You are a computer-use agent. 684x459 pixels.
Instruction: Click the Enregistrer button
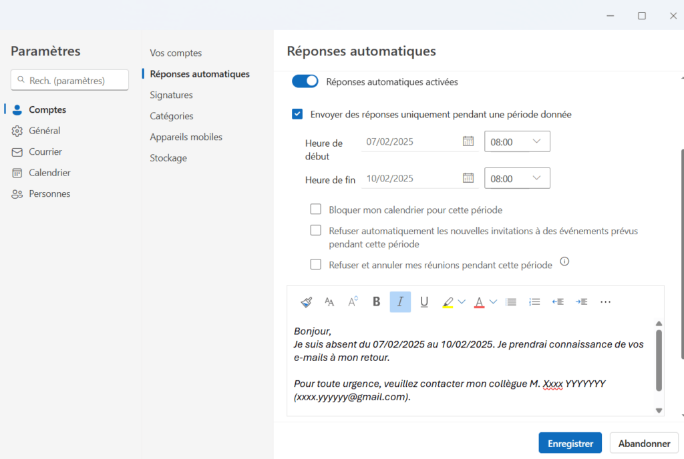[x=570, y=442]
